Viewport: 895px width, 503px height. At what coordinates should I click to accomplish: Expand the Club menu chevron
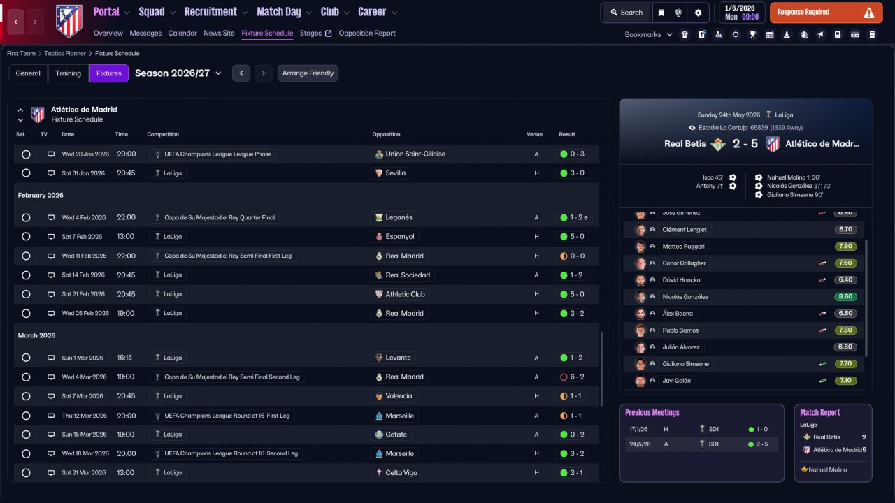point(346,13)
